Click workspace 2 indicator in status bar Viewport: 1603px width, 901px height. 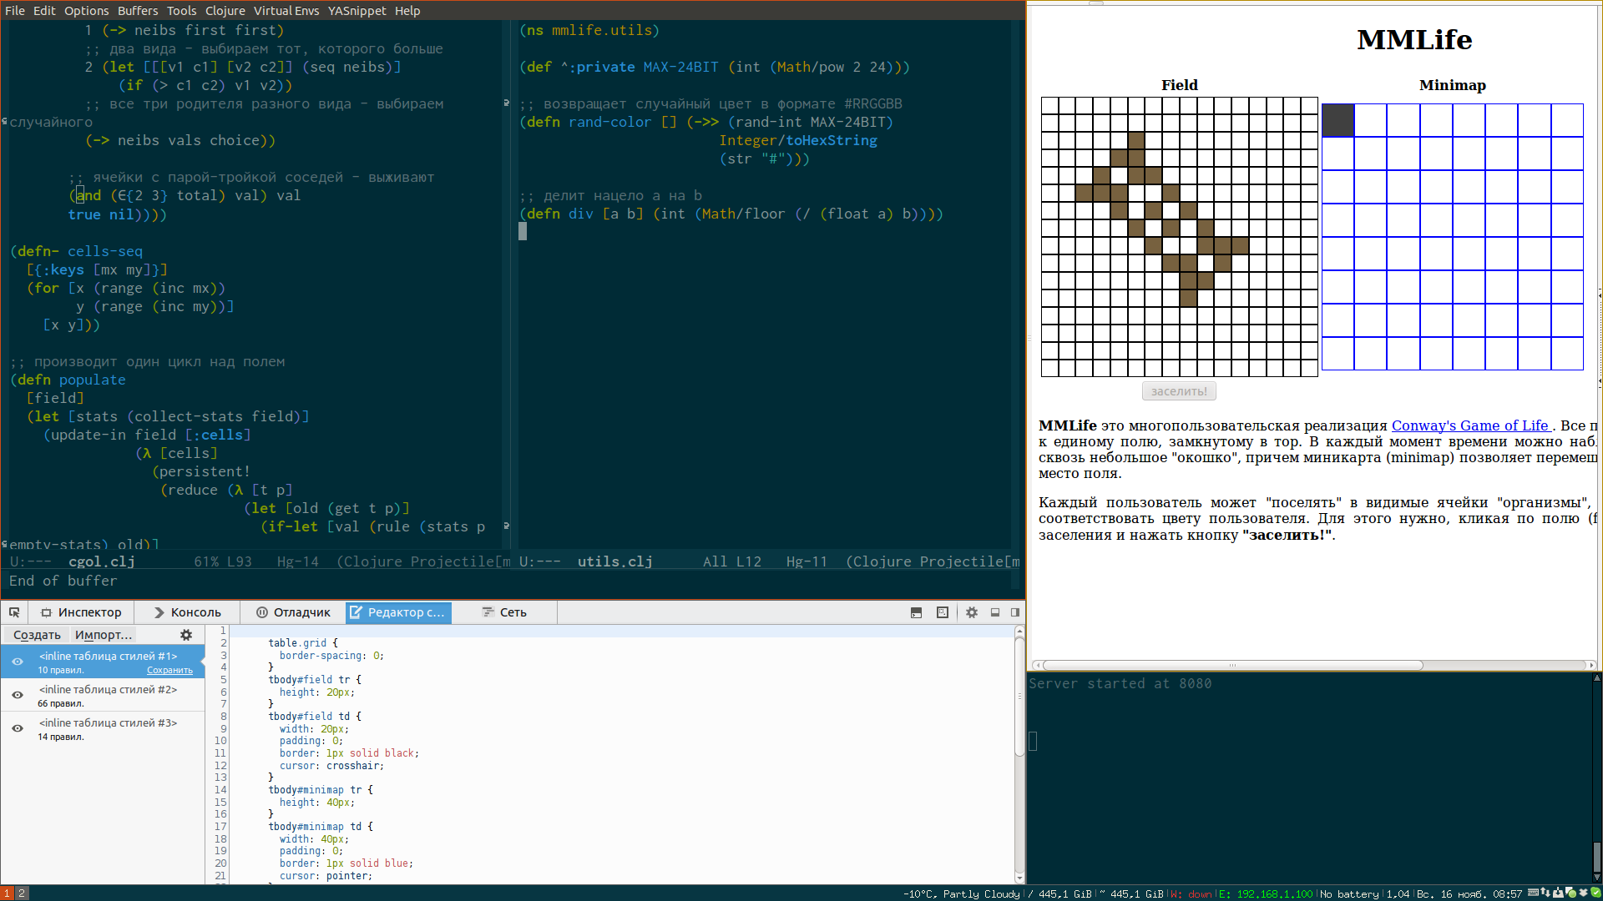pos(22,893)
